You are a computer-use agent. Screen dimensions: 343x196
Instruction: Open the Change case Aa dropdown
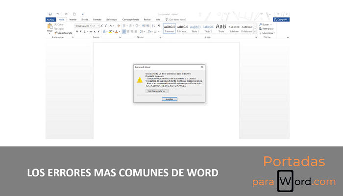[x=112, y=26]
